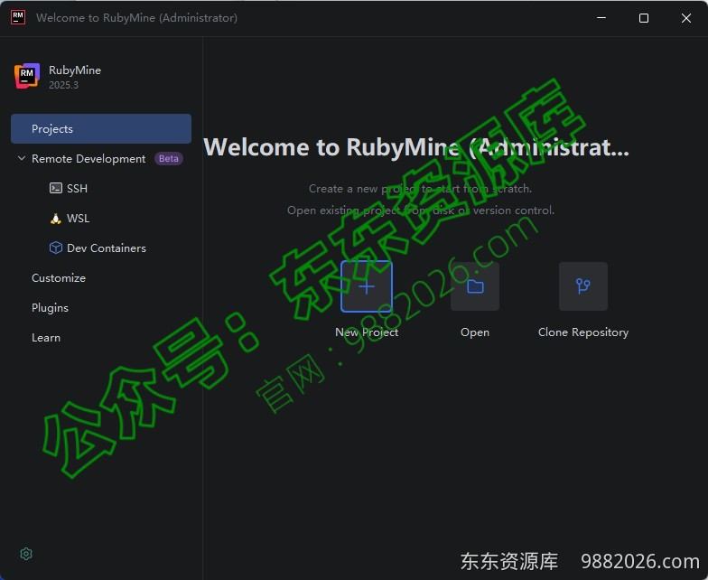Click the New Project plus icon
The image size is (708, 580).
pyautogui.click(x=367, y=286)
